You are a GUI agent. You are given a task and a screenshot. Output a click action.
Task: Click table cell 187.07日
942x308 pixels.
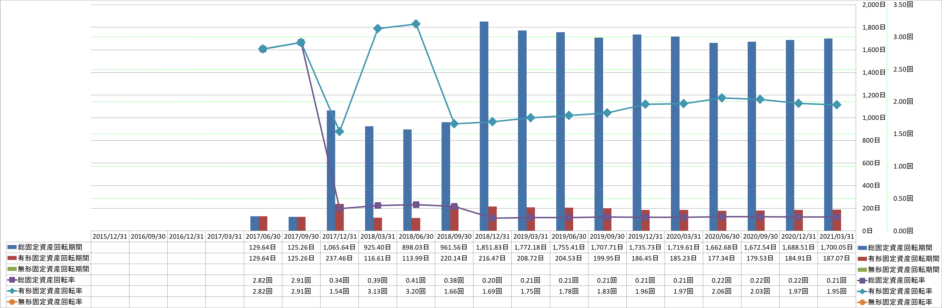(x=837, y=258)
